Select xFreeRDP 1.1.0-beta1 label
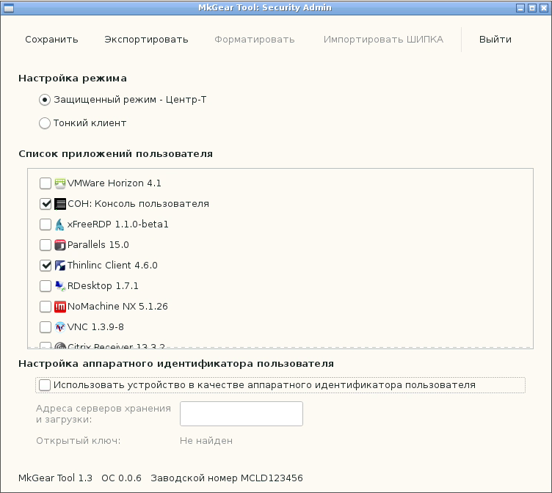The image size is (552, 493). point(118,224)
